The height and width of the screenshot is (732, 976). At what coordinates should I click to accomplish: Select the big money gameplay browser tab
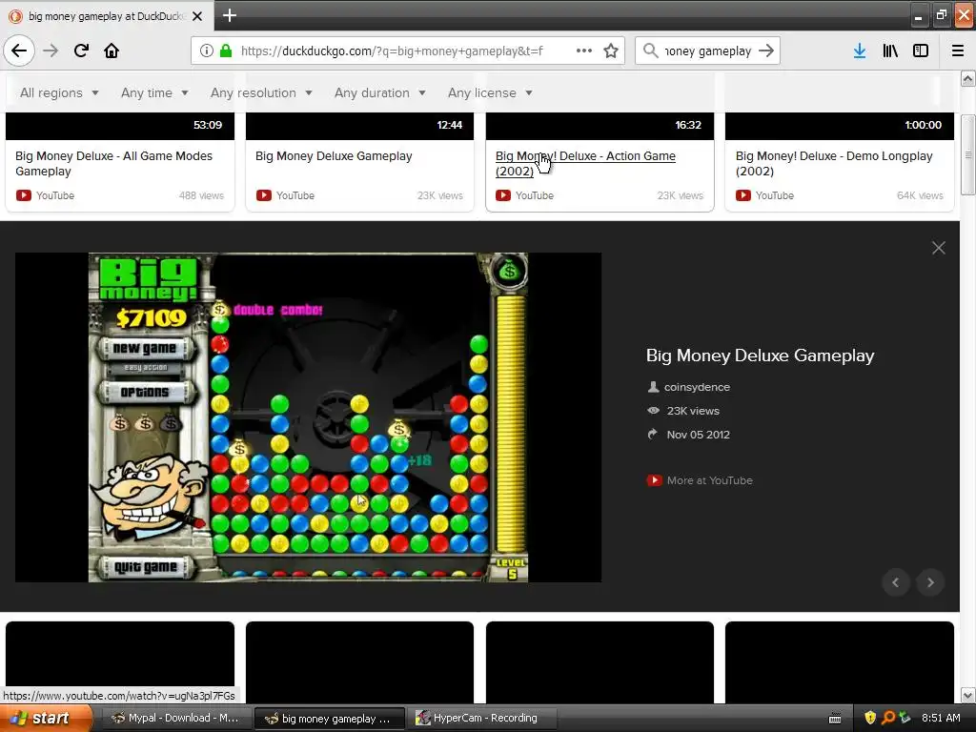coord(106,16)
